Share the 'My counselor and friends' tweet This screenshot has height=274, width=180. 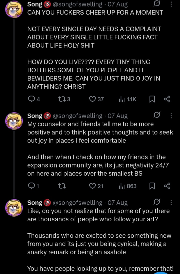point(167,186)
